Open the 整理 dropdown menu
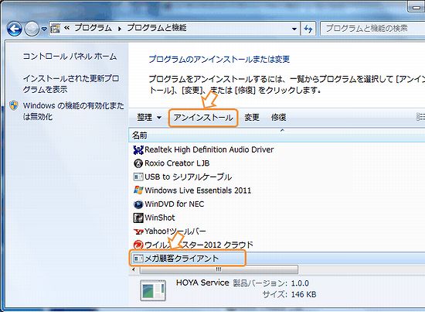The image size is (425, 312). pos(149,118)
